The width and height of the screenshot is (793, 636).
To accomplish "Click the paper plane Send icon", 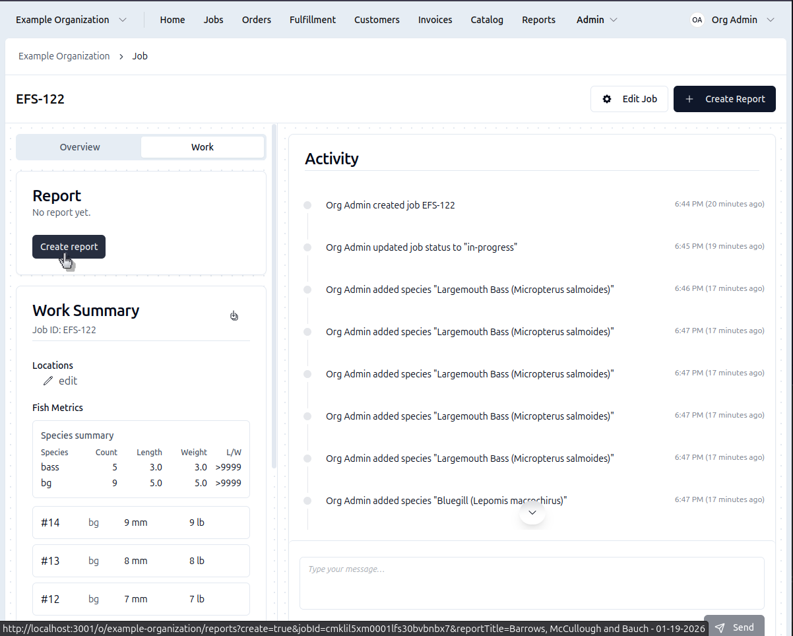I will pyautogui.click(x=720, y=627).
